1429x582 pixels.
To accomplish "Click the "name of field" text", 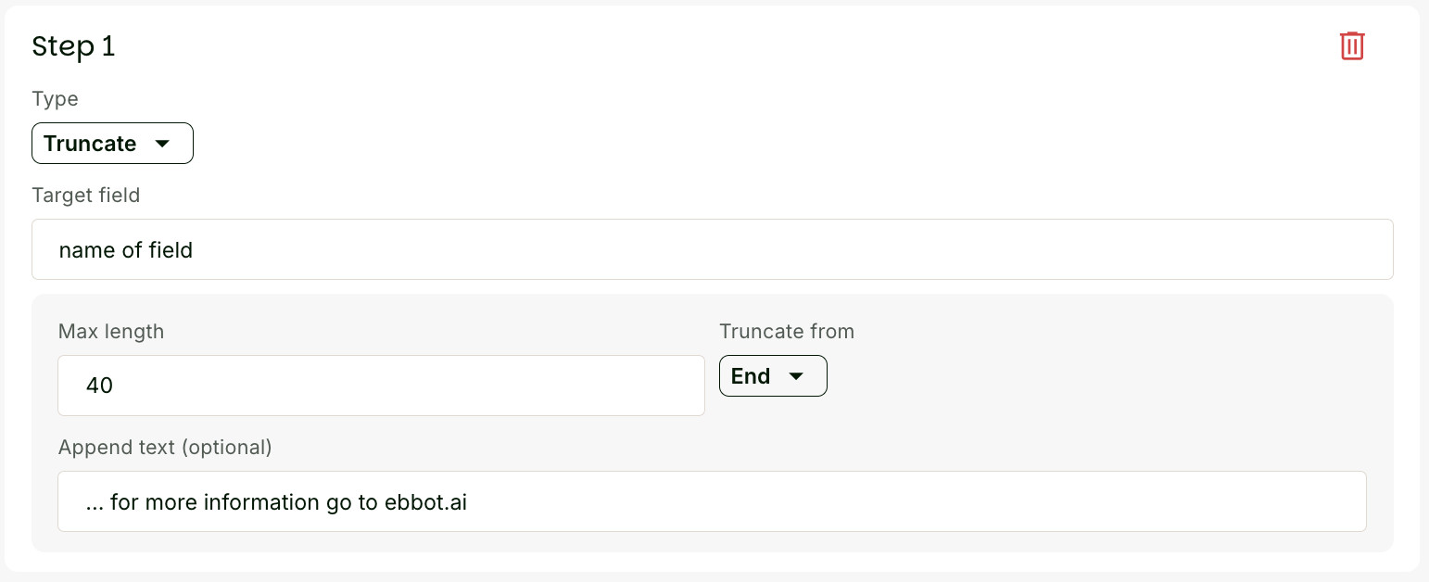I will (x=125, y=250).
